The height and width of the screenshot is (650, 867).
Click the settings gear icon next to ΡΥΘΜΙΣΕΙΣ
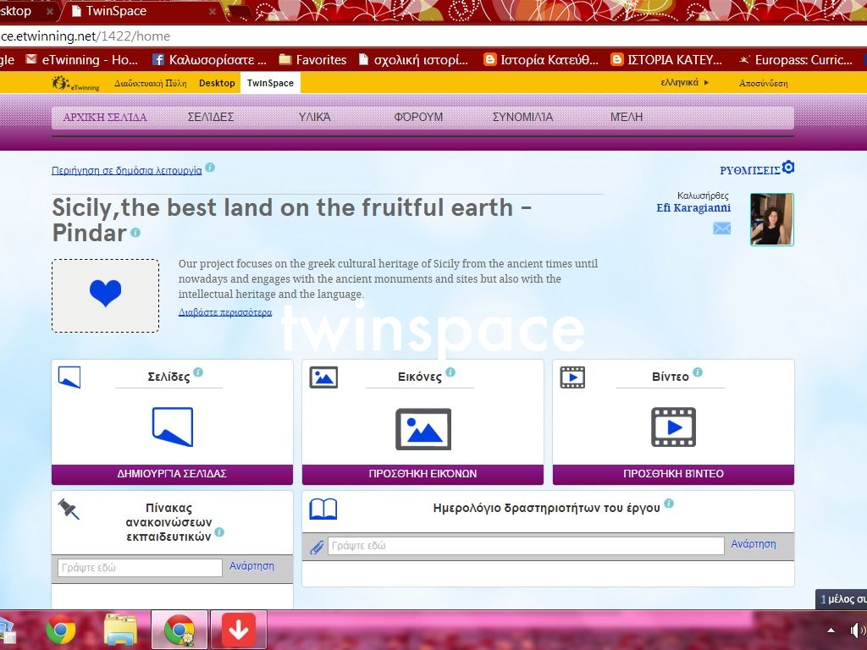pos(788,168)
